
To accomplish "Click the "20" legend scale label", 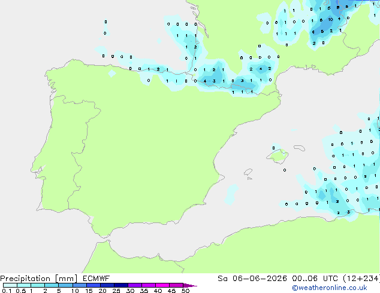I will (102, 291).
